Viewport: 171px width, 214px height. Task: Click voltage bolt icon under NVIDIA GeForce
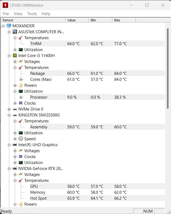[21, 174]
